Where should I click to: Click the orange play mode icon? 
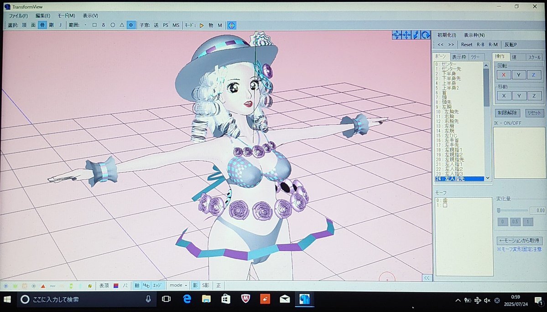click(x=202, y=25)
